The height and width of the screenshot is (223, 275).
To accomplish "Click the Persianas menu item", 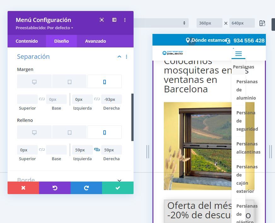I will coord(243,67).
